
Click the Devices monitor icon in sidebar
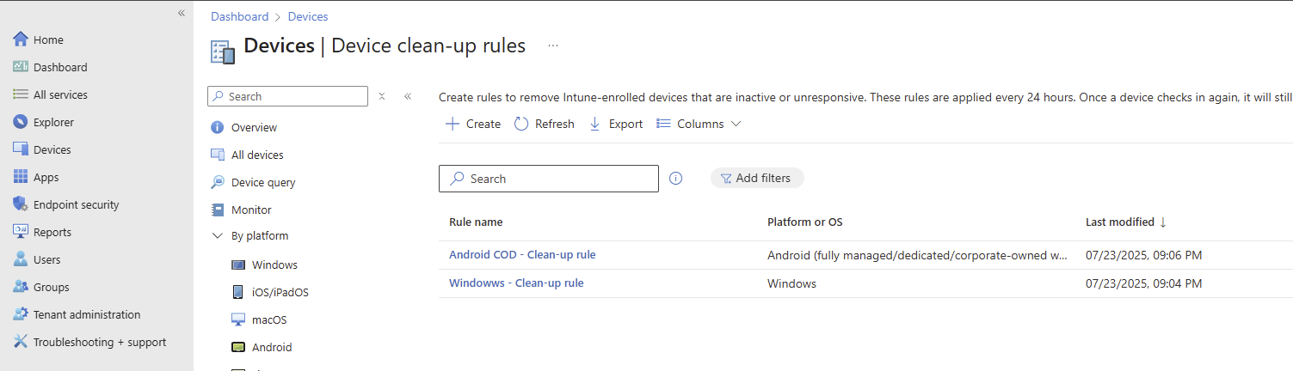(21, 149)
